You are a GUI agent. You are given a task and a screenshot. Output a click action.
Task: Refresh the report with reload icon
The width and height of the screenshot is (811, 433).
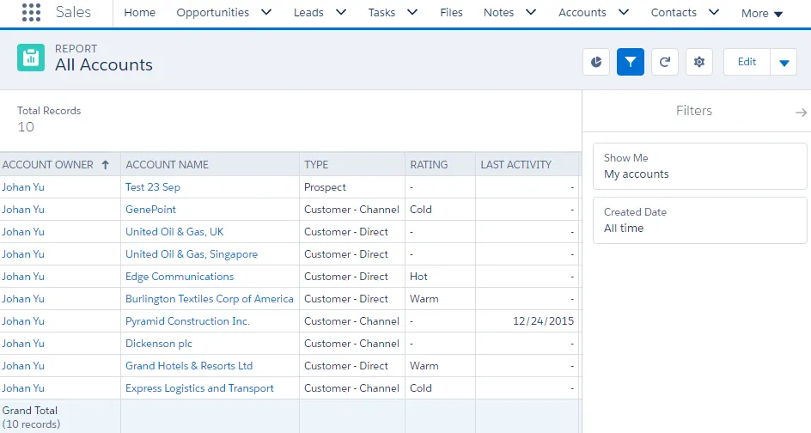click(x=665, y=62)
